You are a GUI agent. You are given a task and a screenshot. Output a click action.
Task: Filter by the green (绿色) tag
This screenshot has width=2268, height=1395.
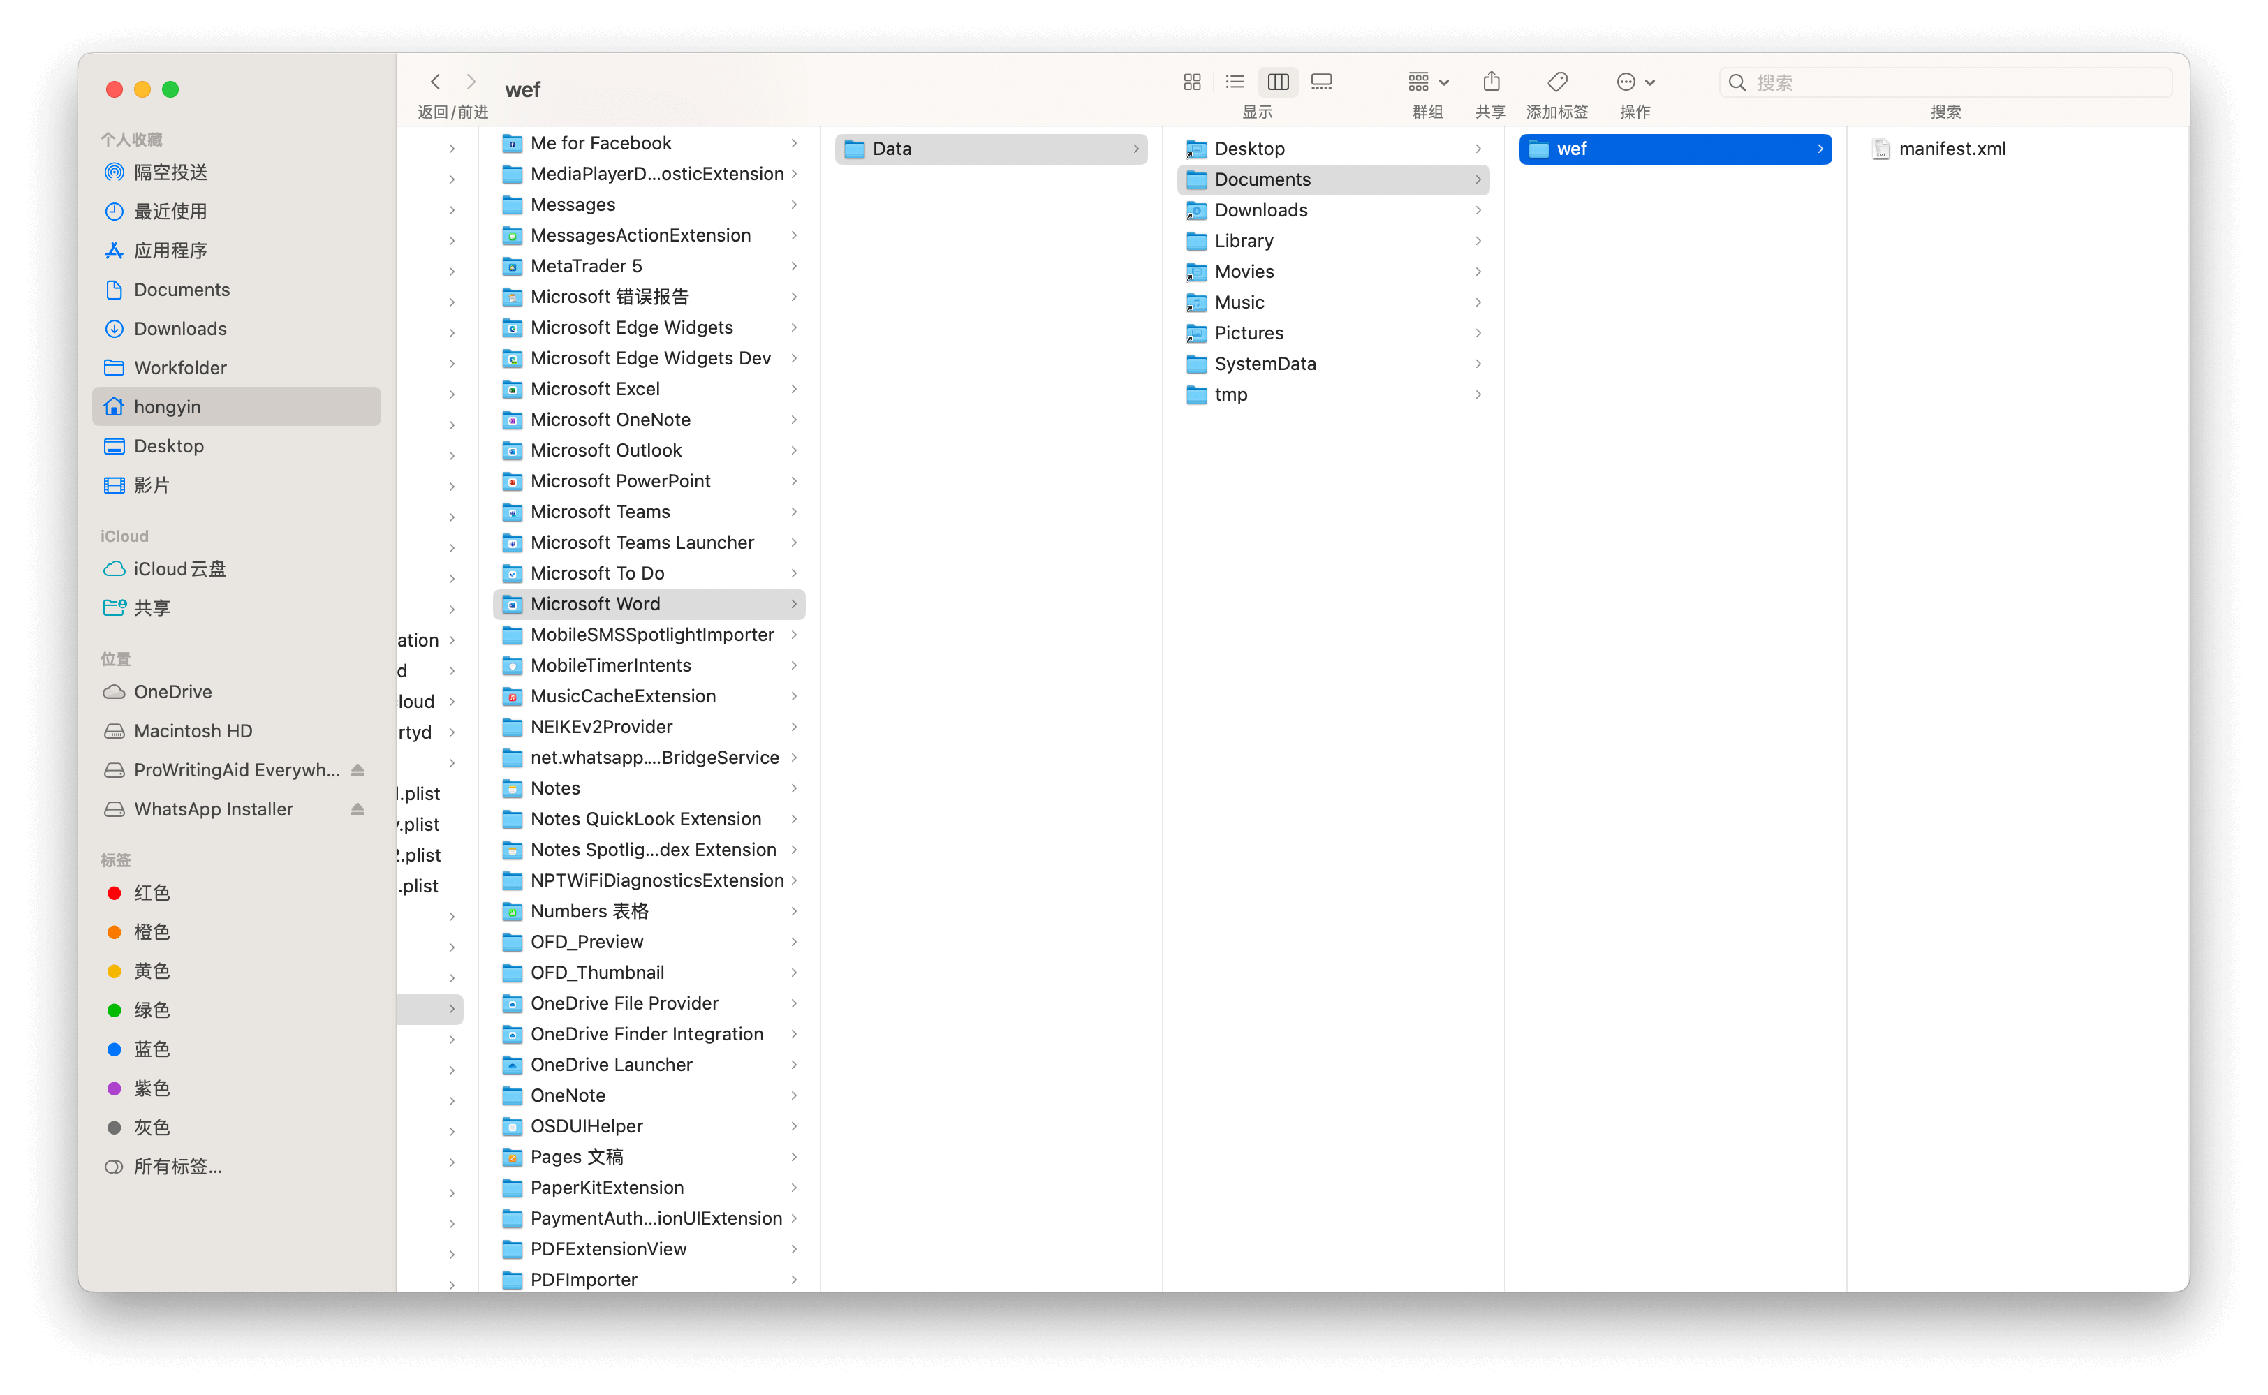point(236,1010)
